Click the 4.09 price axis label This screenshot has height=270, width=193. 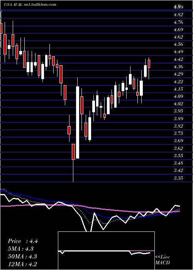(x=178, y=96)
